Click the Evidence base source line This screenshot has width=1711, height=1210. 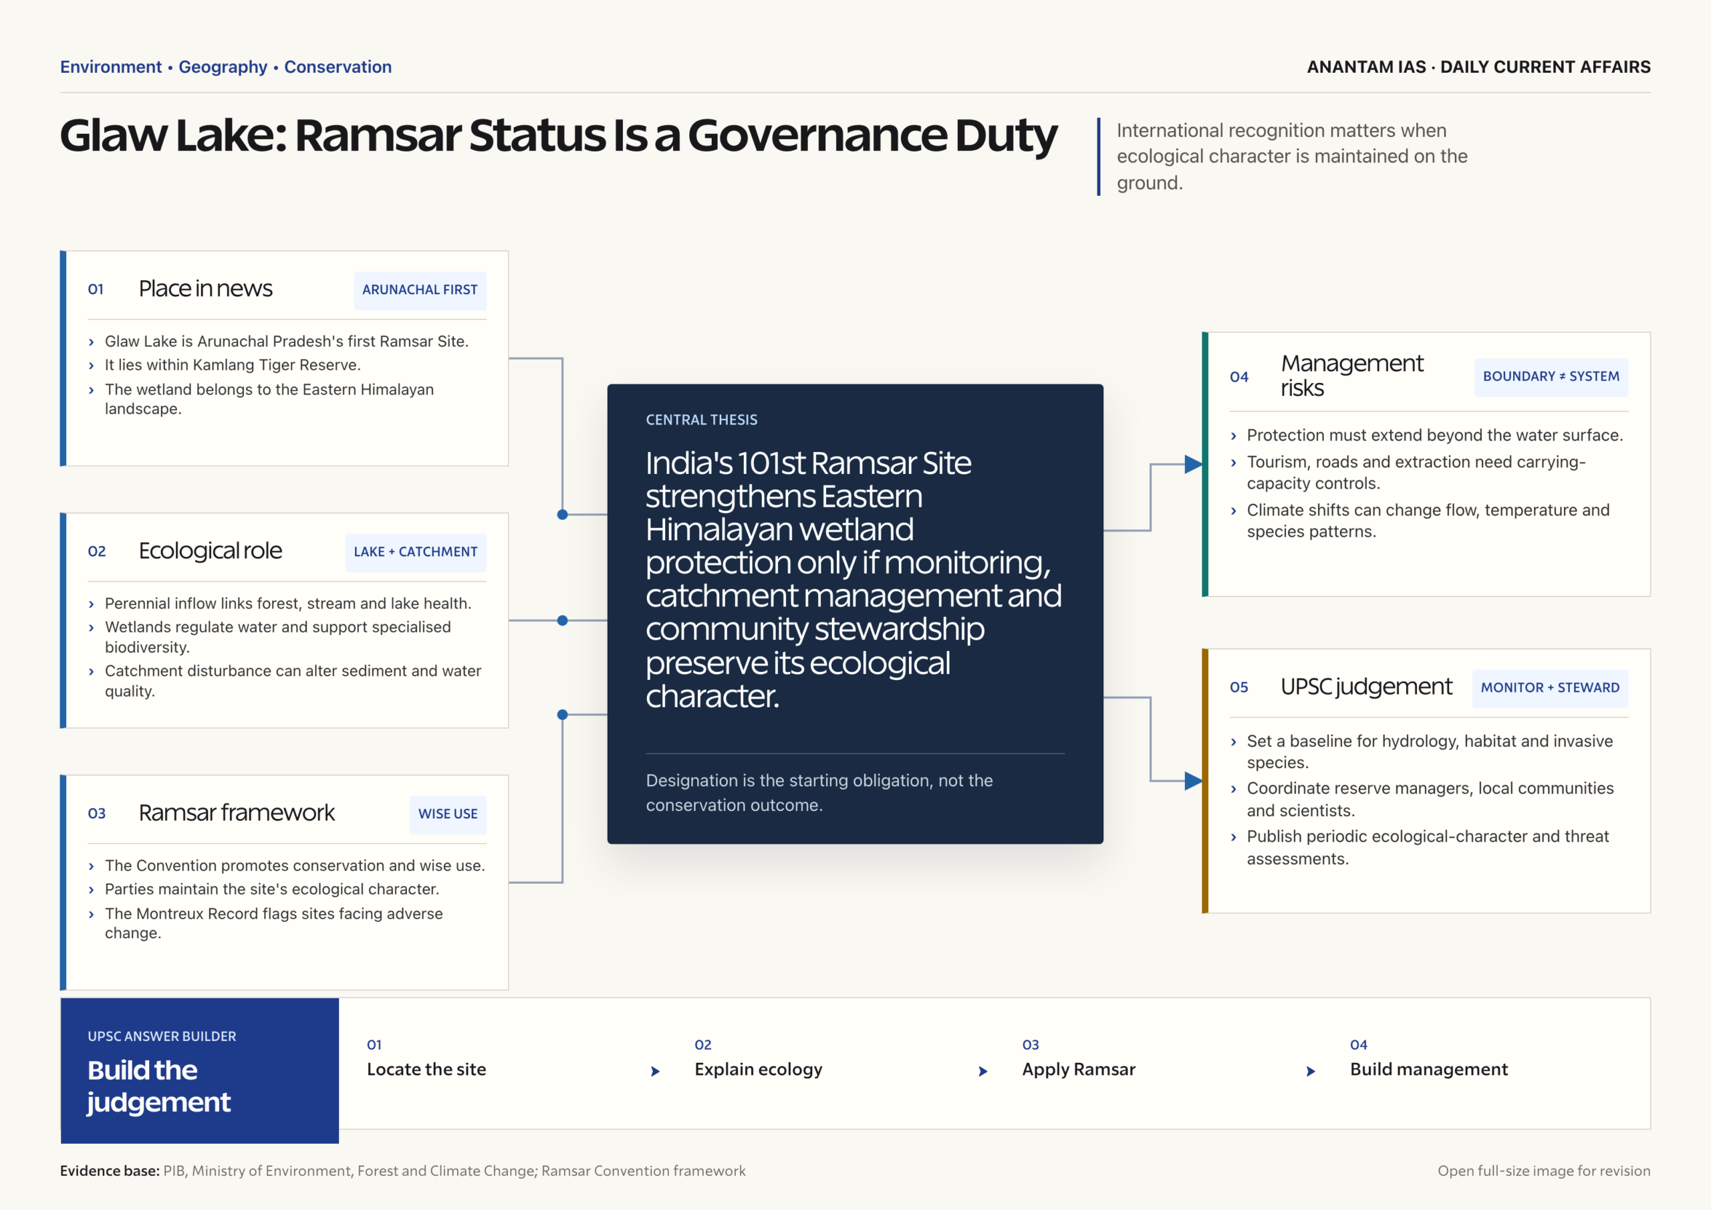(x=402, y=1171)
